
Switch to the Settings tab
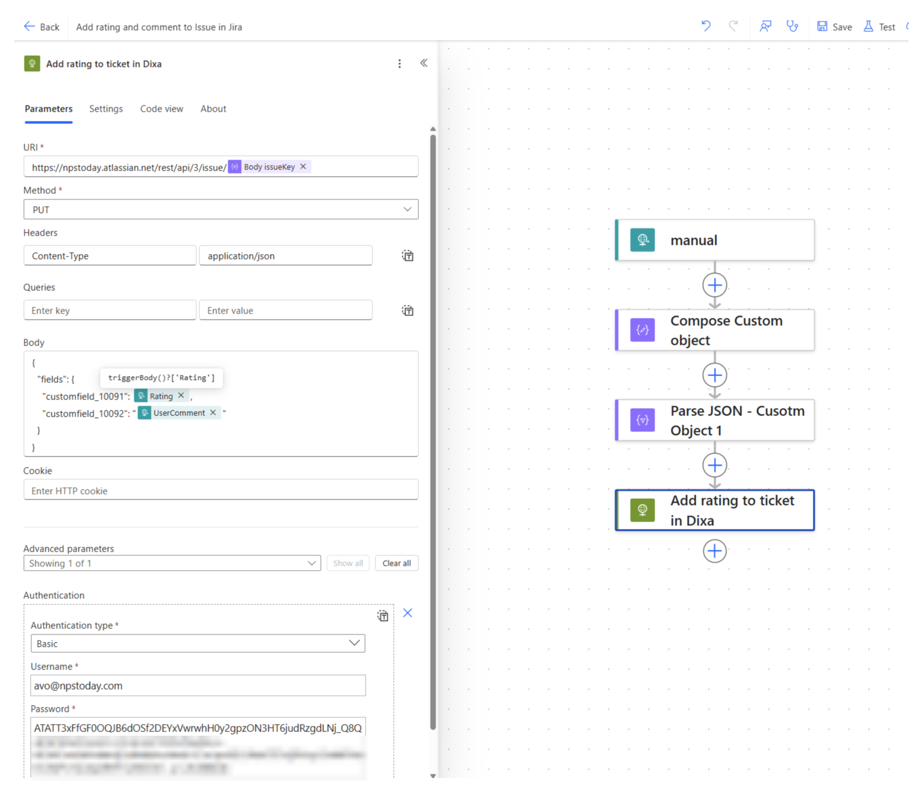pos(106,109)
